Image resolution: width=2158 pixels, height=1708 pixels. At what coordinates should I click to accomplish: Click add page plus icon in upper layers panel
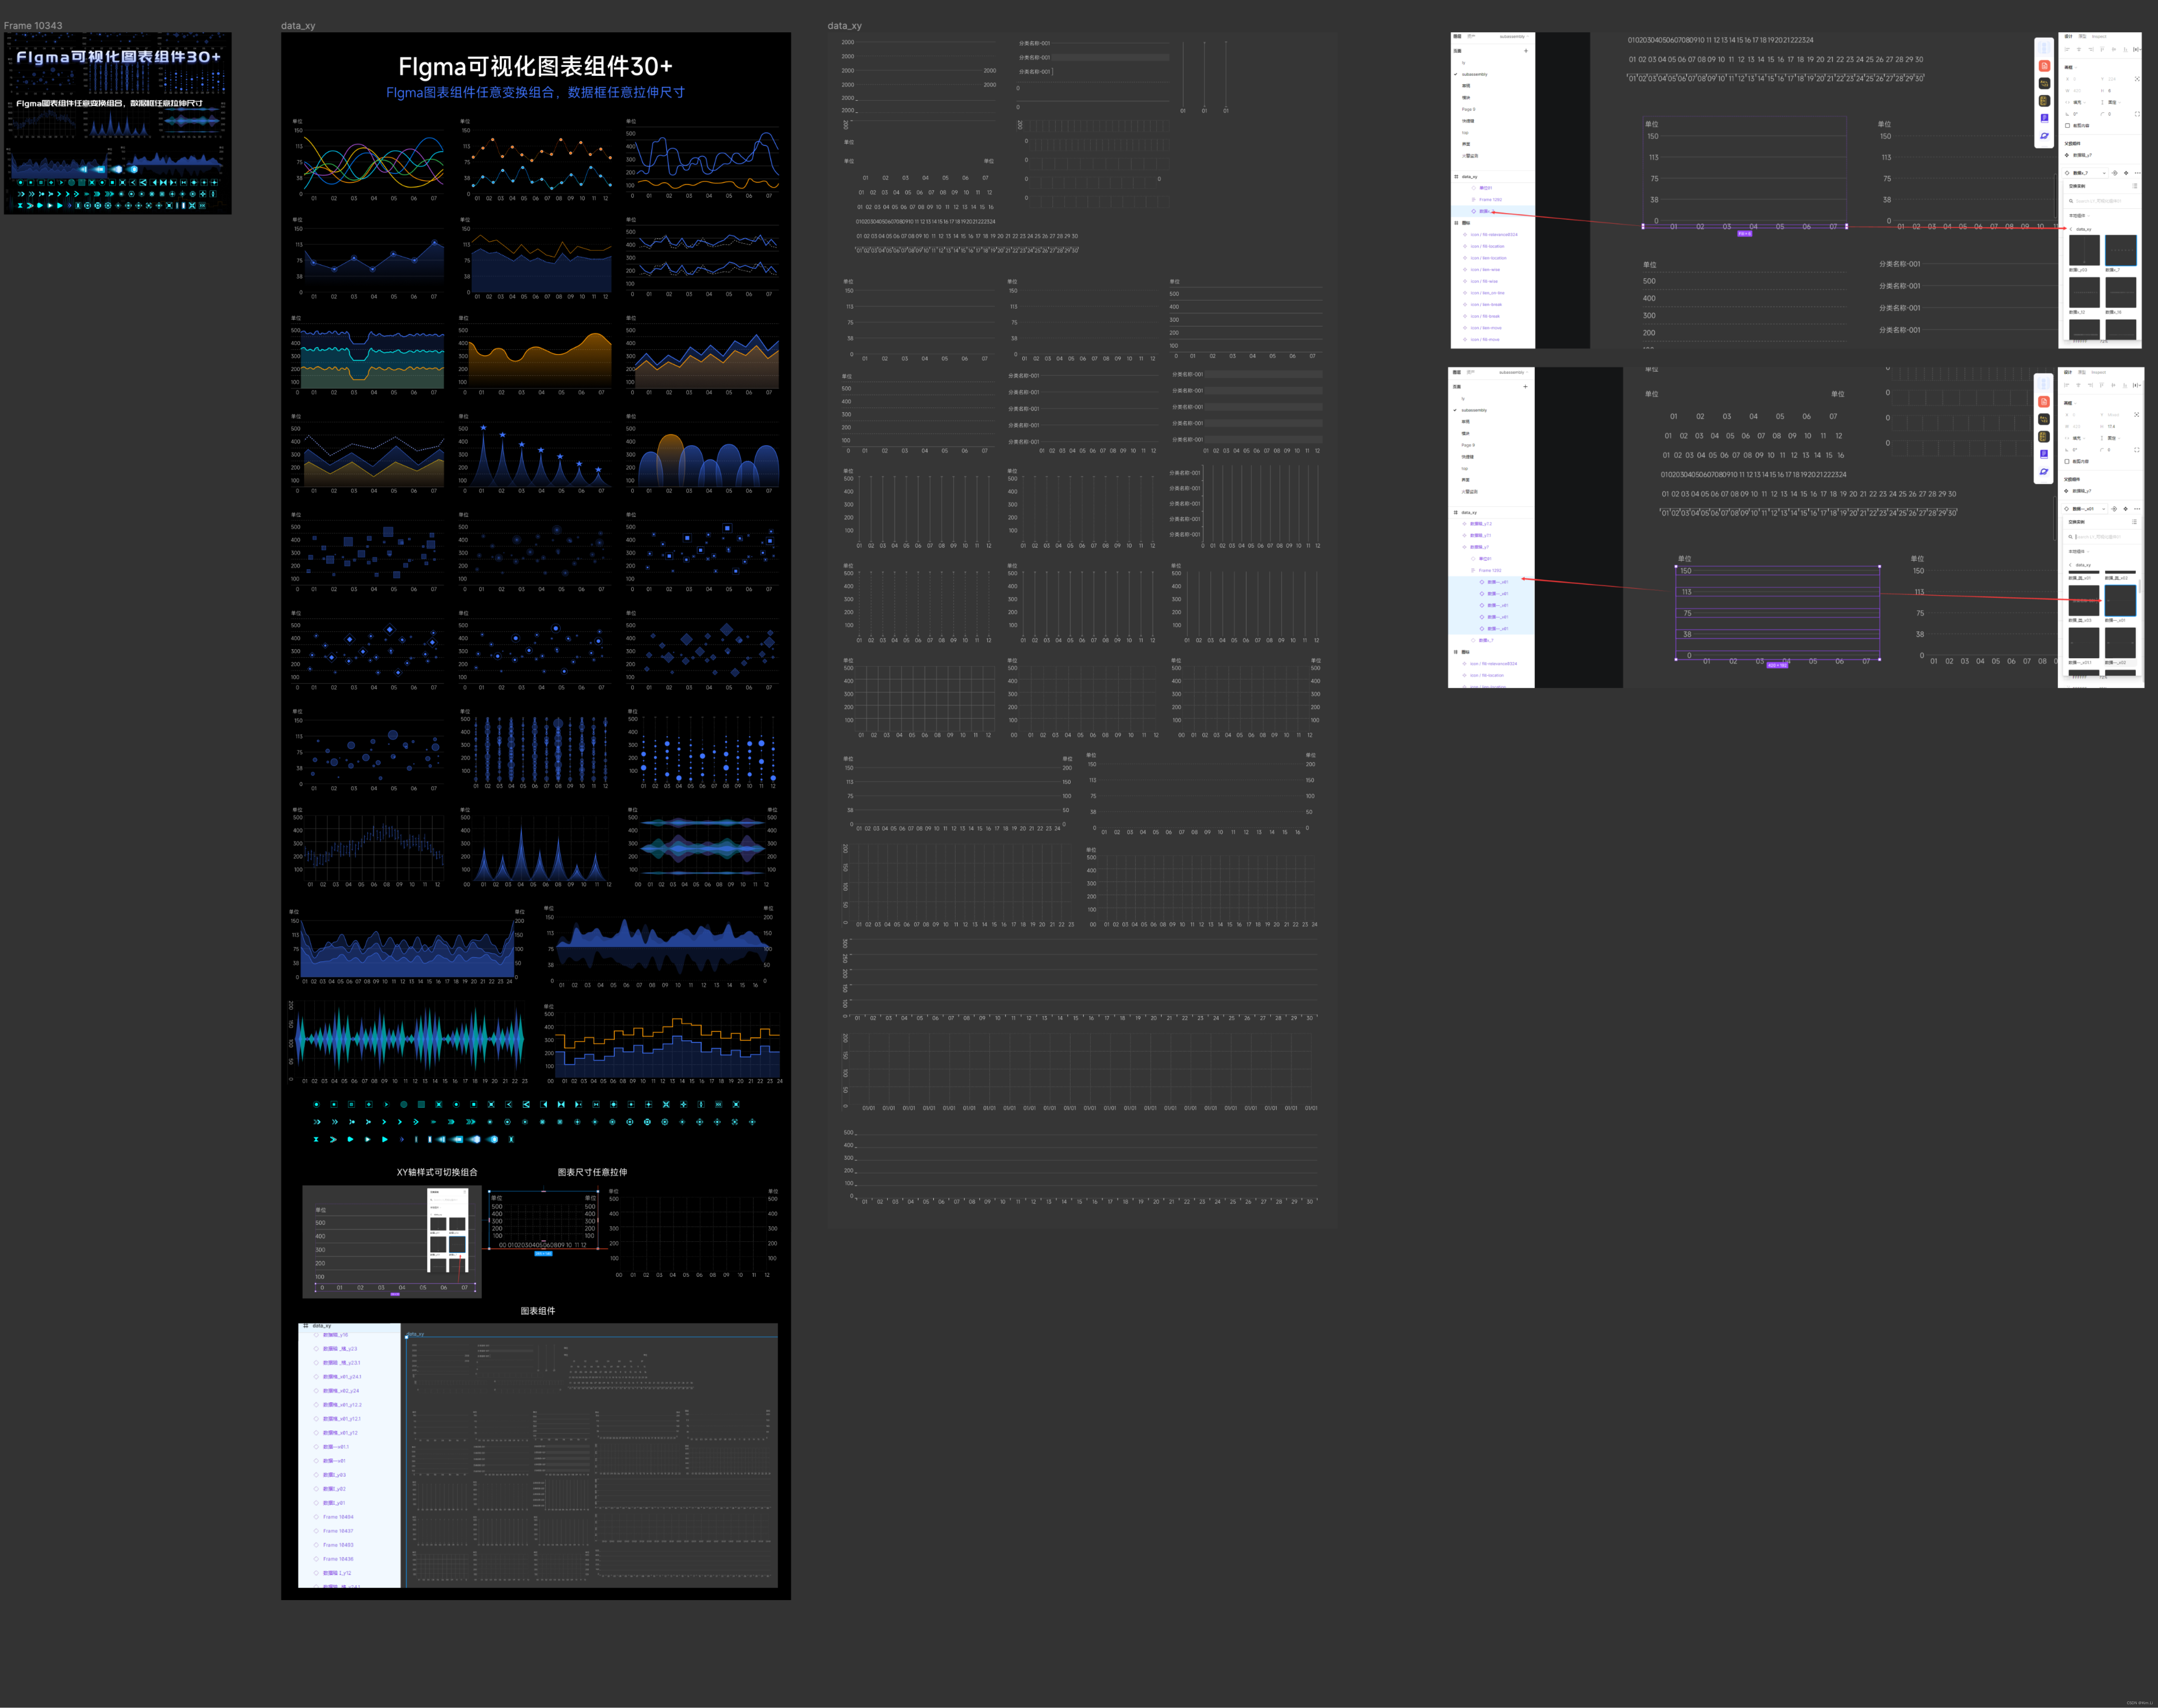pyautogui.click(x=1526, y=51)
